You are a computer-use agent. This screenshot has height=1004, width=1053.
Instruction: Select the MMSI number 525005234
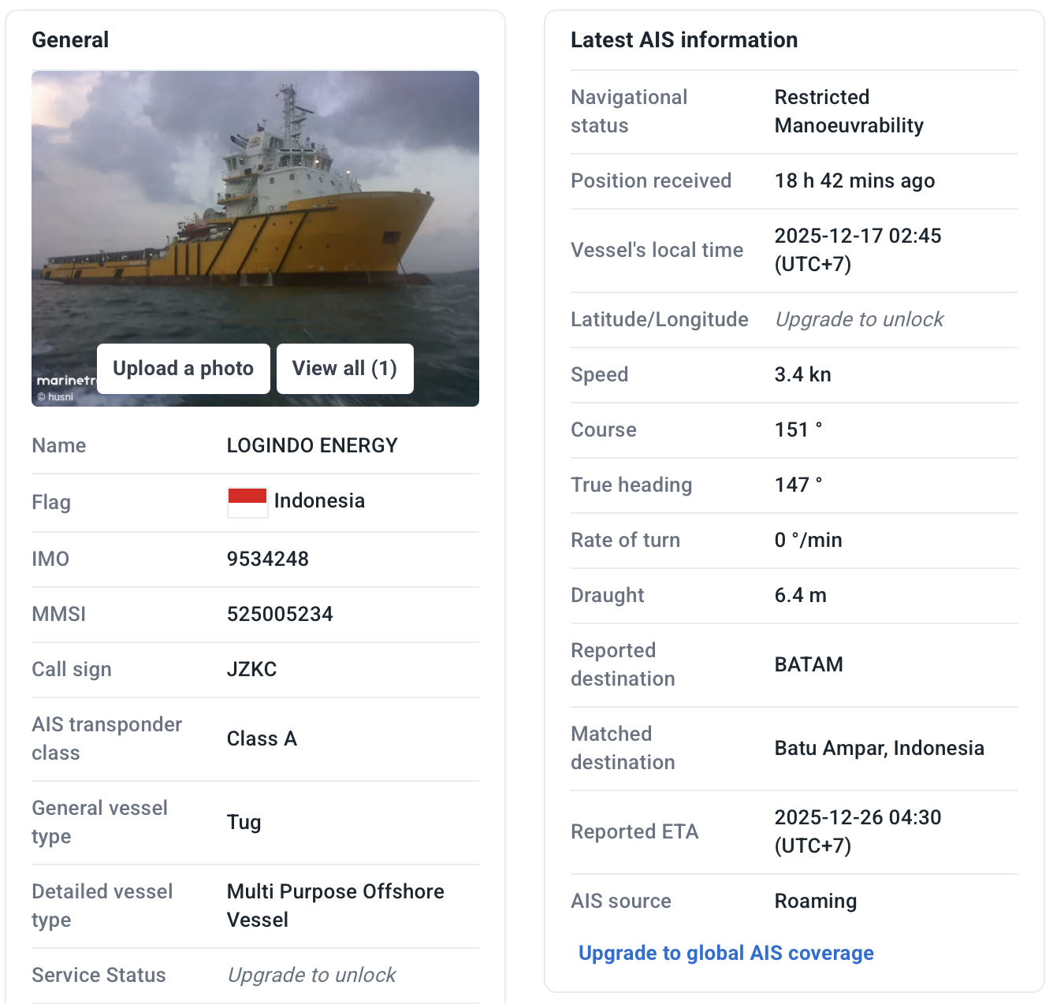[280, 615]
